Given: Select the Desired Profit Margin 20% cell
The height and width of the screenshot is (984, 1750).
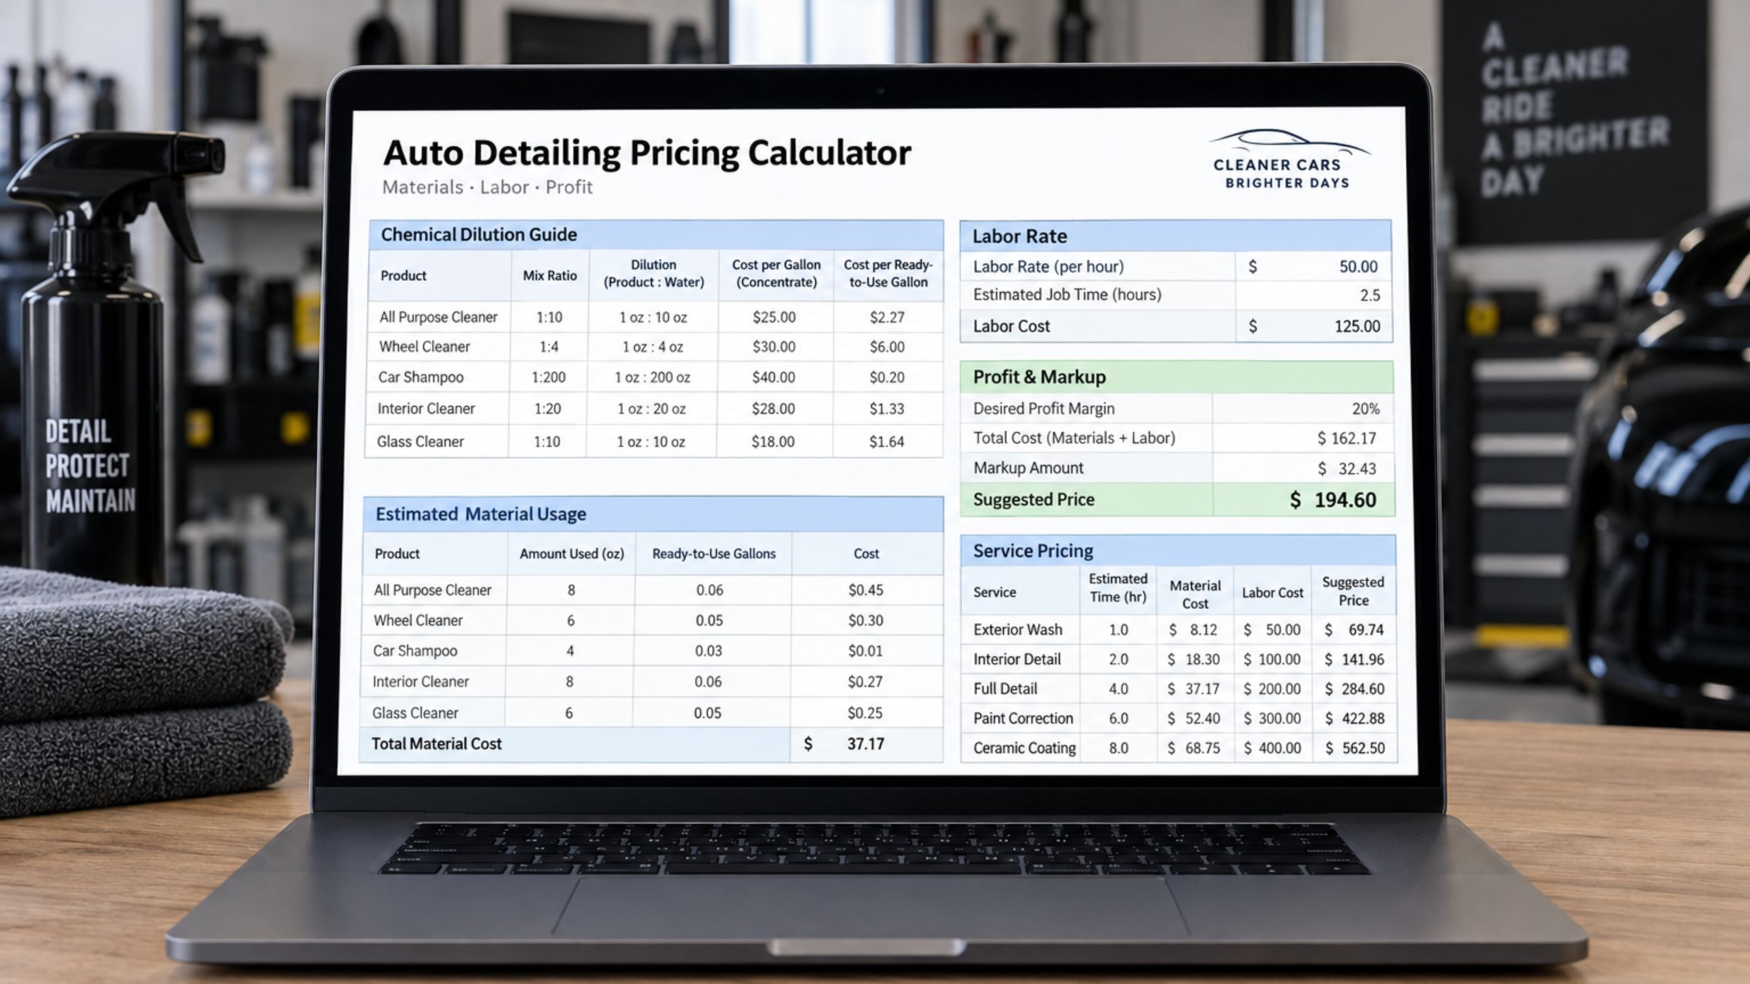Looking at the screenshot, I should coord(1303,409).
